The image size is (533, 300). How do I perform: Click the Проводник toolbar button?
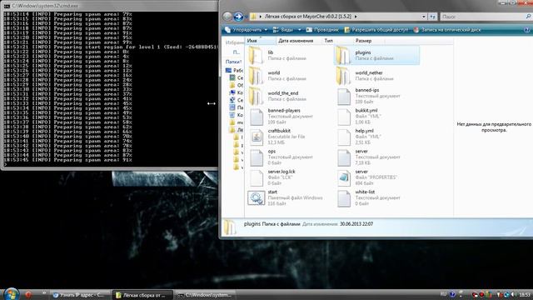(322, 30)
